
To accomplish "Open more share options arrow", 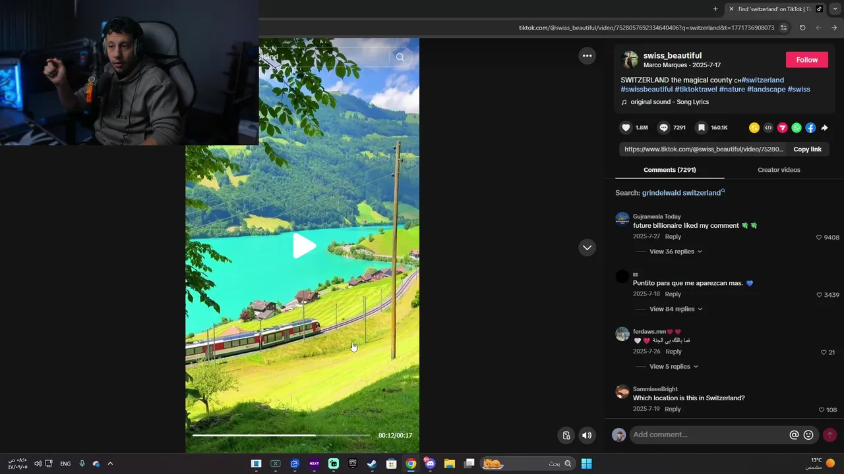I will coord(824,128).
